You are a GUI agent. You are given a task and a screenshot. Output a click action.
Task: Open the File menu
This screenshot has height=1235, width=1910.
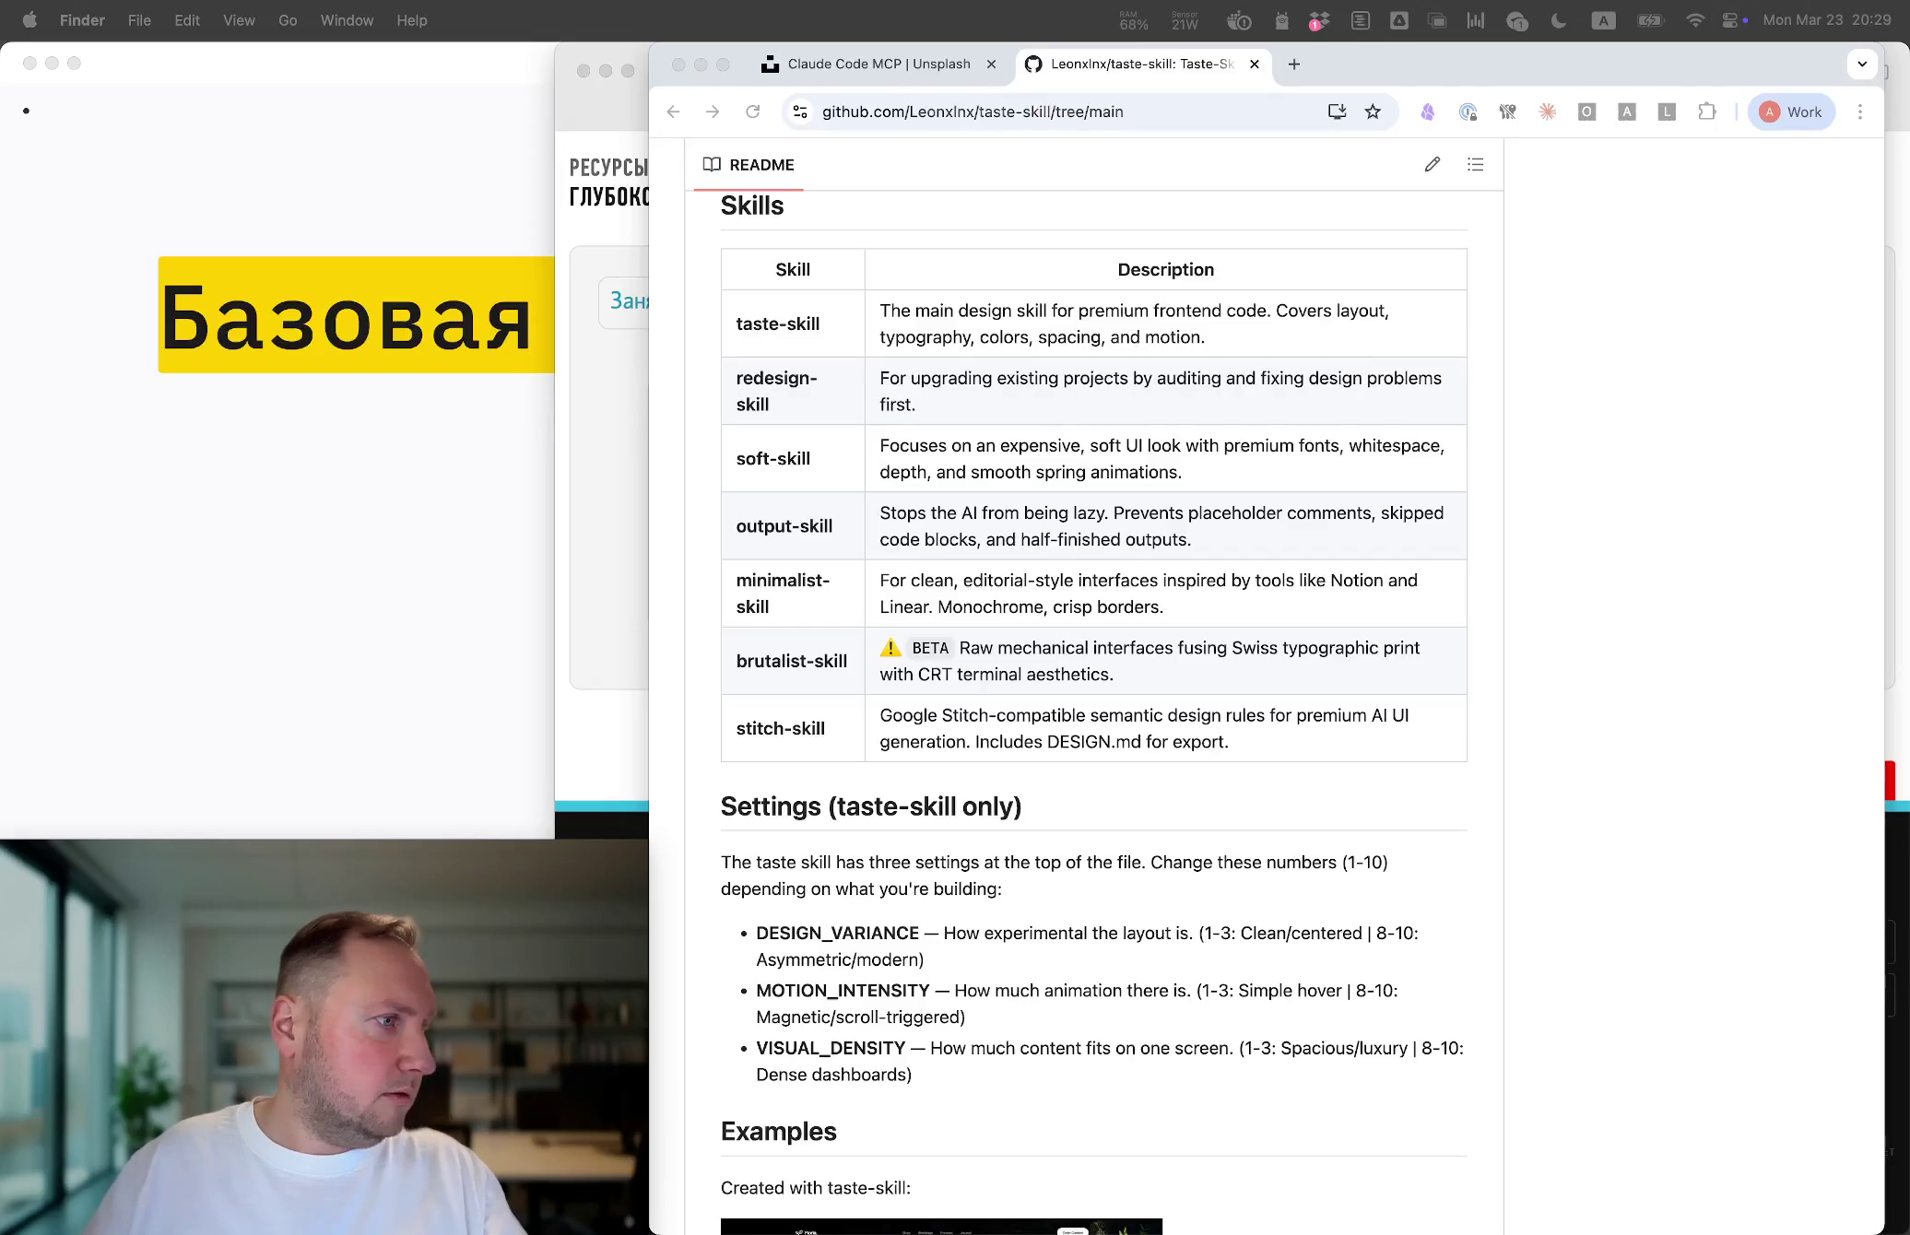tap(139, 20)
